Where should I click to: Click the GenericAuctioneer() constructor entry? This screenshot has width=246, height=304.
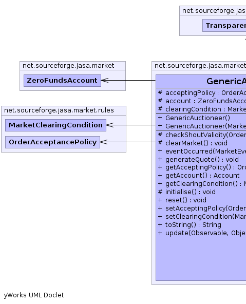point(194,118)
